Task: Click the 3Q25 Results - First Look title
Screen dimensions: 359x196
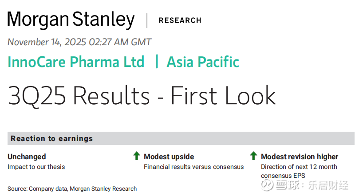Action: 142,95
